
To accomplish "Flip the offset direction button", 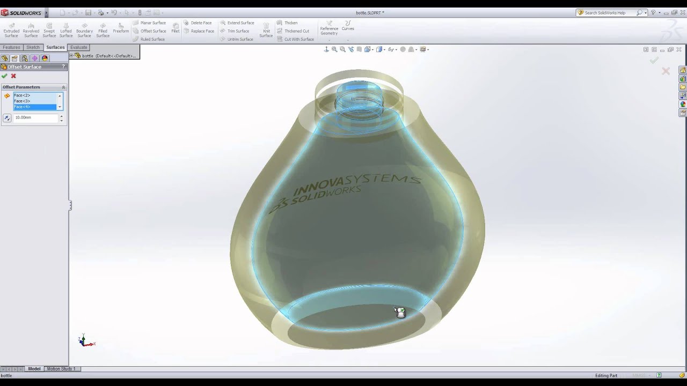I will 7,117.
